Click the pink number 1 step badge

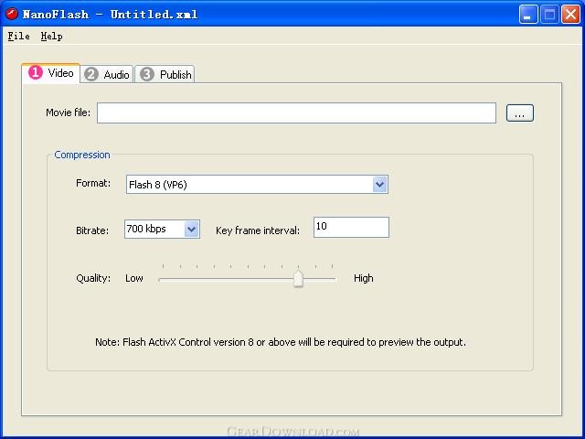click(36, 72)
